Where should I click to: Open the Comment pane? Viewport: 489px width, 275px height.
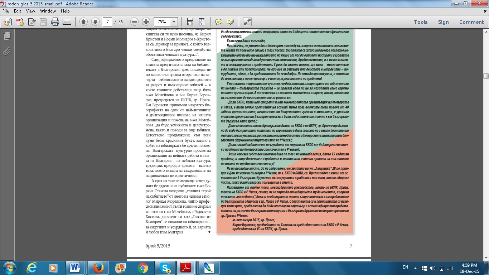(471, 22)
